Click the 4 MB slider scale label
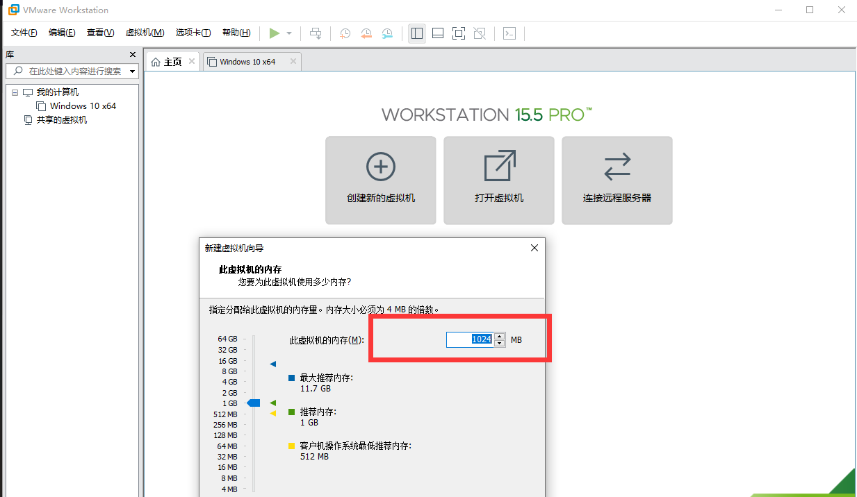This screenshot has height=497, width=857. 229,489
